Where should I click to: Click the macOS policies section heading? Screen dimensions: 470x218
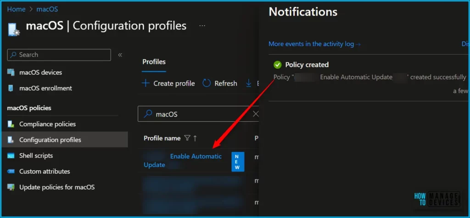29,108
